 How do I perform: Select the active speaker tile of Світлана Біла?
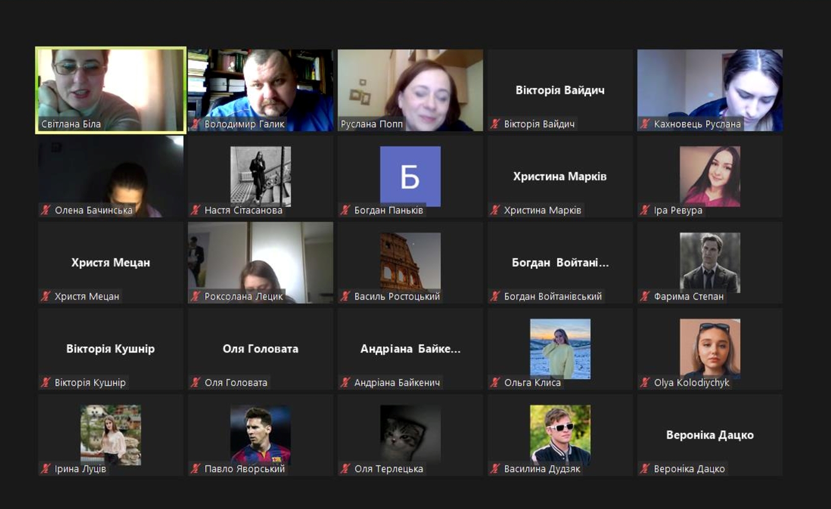coord(110,89)
